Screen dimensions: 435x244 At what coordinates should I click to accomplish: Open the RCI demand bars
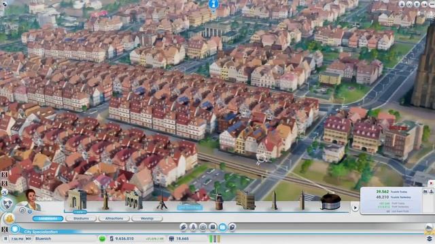pos(215,239)
